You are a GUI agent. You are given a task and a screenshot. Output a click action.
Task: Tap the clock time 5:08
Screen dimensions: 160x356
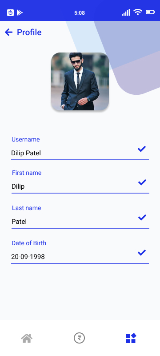coord(80,13)
